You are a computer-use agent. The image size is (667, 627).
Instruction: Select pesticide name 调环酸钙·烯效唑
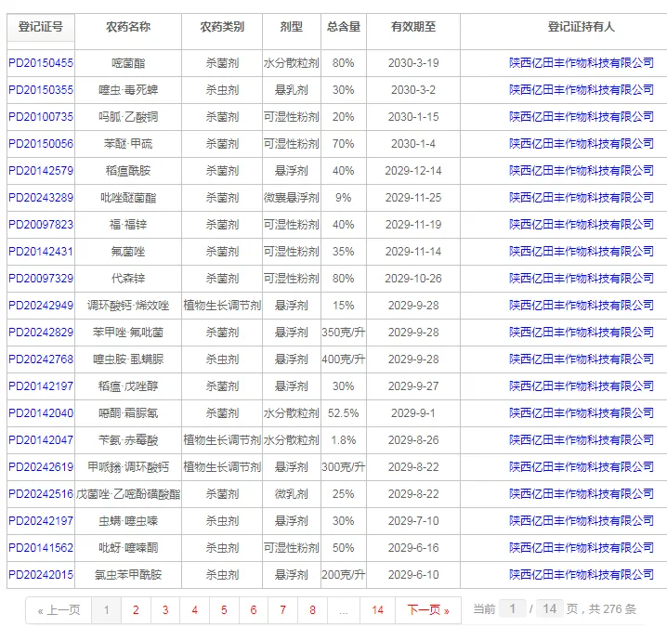point(128,305)
